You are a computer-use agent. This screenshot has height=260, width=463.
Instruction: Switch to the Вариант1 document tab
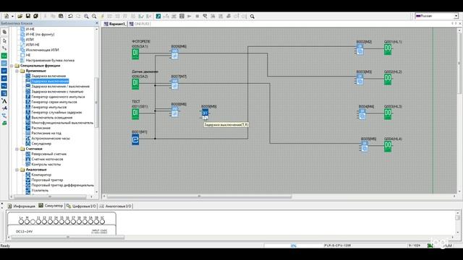[115, 24]
